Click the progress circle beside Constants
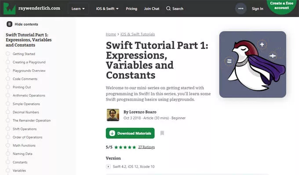 point(8,162)
